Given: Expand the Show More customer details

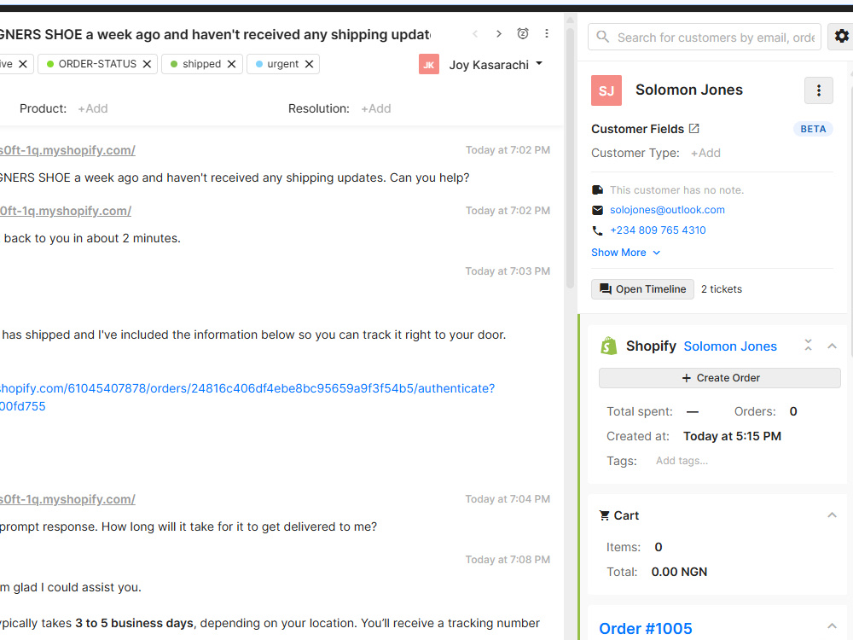Looking at the screenshot, I should 625,253.
